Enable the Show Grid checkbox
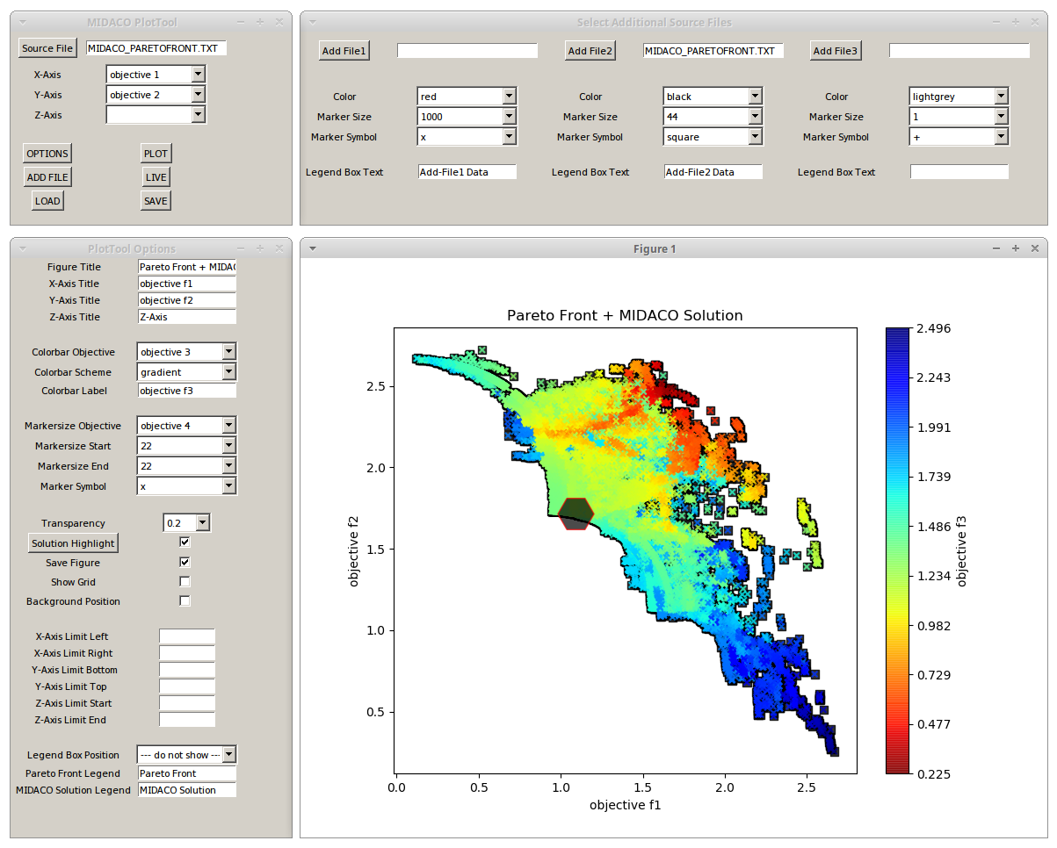Image resolution: width=1057 pixels, height=848 pixels. pos(185,581)
